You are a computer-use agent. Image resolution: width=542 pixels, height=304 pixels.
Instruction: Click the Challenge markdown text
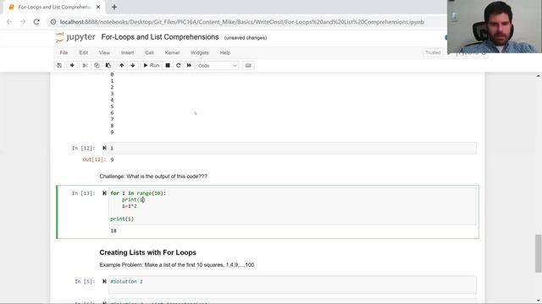click(153, 176)
